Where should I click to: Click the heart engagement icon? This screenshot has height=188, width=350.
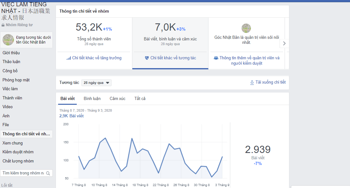147,58
